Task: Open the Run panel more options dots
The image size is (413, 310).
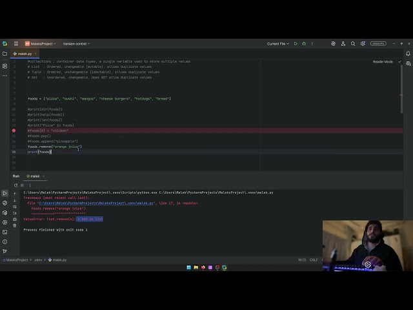Action: coord(30,185)
